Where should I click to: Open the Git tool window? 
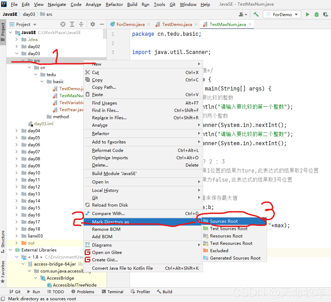point(15,292)
